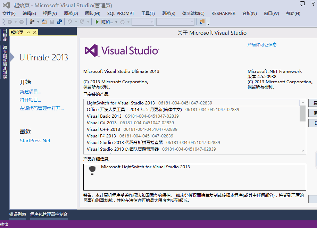The height and width of the screenshot is (228, 317).
Task: Open the 产品许可证信息 link
Action: tap(262, 44)
